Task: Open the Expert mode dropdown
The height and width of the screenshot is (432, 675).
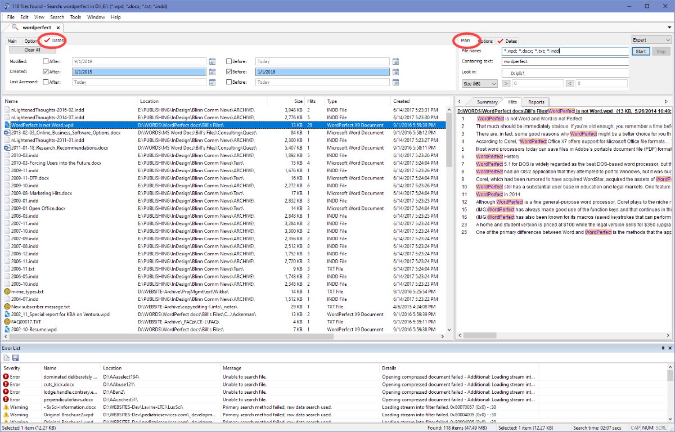Action: click(x=651, y=40)
